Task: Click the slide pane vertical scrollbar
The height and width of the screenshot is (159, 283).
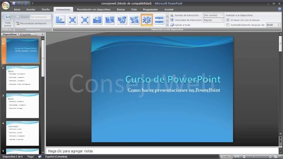Action: point(43,58)
